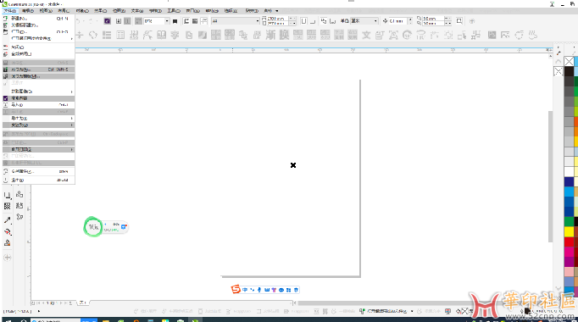This screenshot has height=322, width=578.
Task: Pick the no-color X swatch atop palette
Action: click(570, 61)
